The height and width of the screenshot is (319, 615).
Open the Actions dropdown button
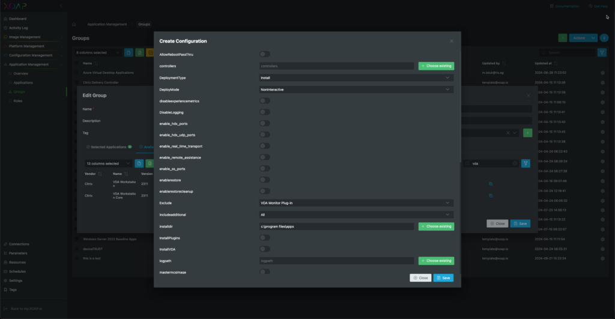point(583,38)
